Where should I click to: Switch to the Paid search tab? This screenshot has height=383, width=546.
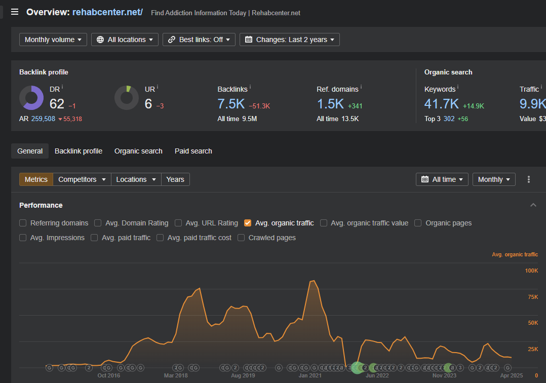click(193, 151)
